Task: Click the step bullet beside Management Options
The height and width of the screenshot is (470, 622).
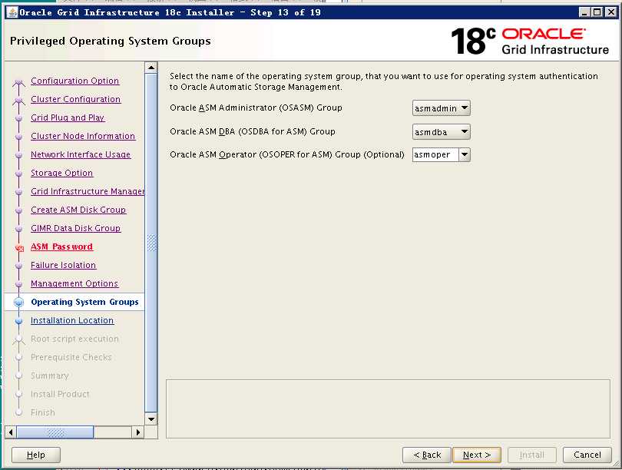Action: 18,284
